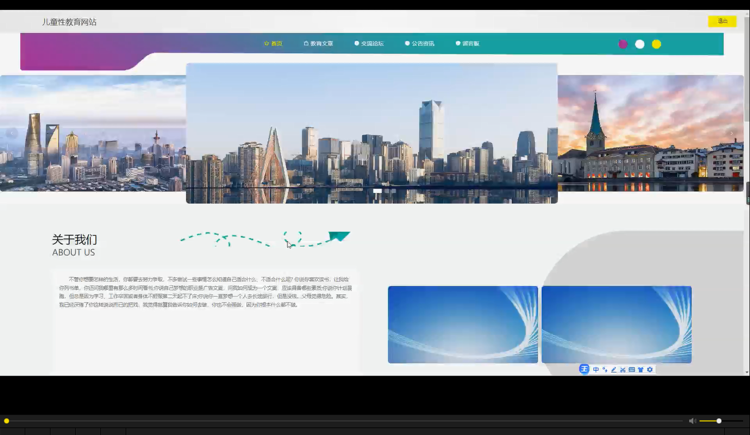
Task: Click the scrollbar down arrow
Action: [x=747, y=372]
